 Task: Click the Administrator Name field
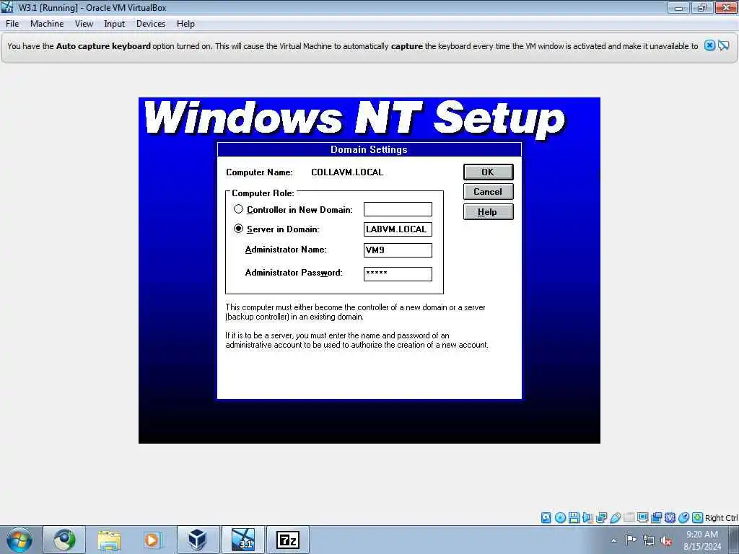click(x=398, y=250)
